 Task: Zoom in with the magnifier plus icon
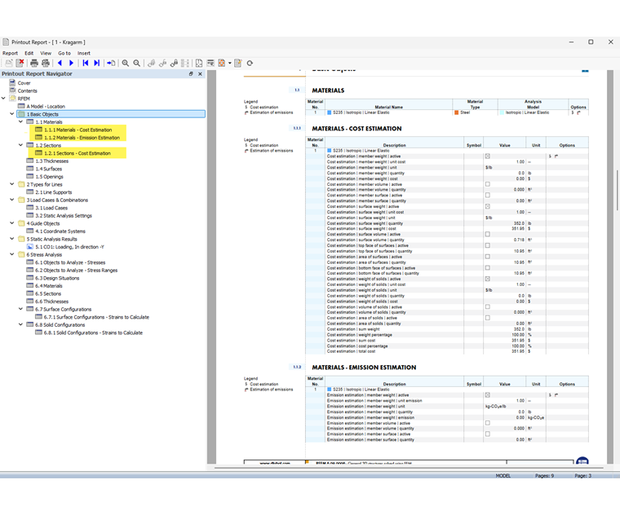pos(126,64)
